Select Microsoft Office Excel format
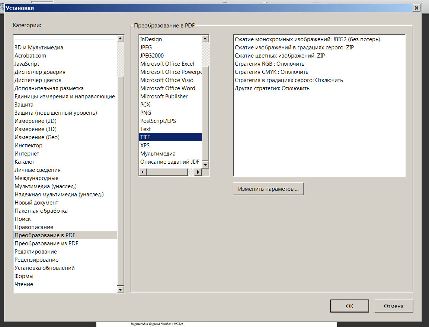This screenshot has width=429, height=327. (x=170, y=63)
